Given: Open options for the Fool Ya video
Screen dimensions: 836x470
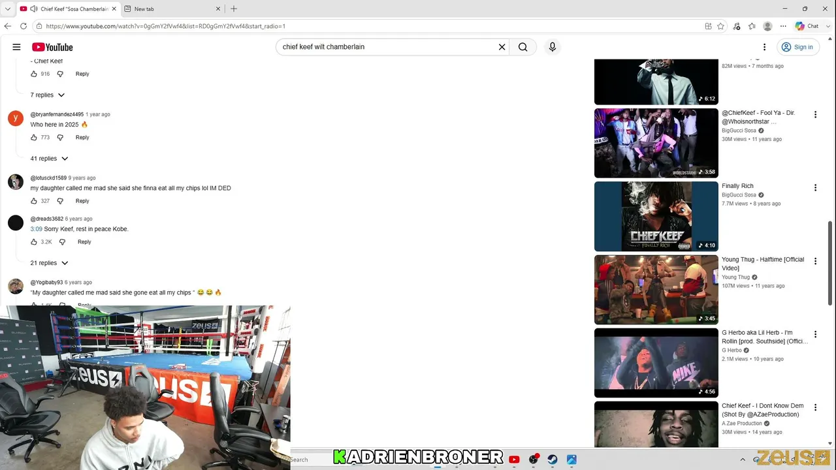Looking at the screenshot, I should click(x=815, y=115).
